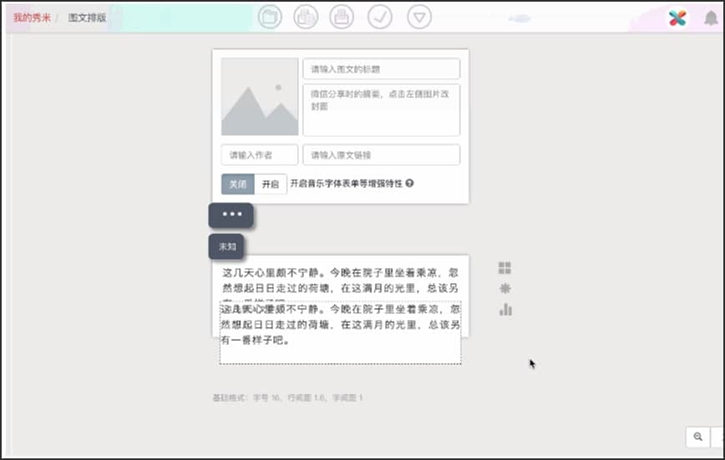The image size is (725, 460).
Task: Click the gear settings icon beside text
Action: pos(504,289)
